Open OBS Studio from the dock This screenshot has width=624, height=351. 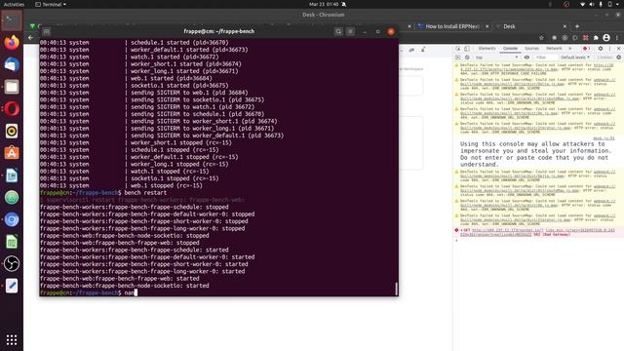[12, 263]
